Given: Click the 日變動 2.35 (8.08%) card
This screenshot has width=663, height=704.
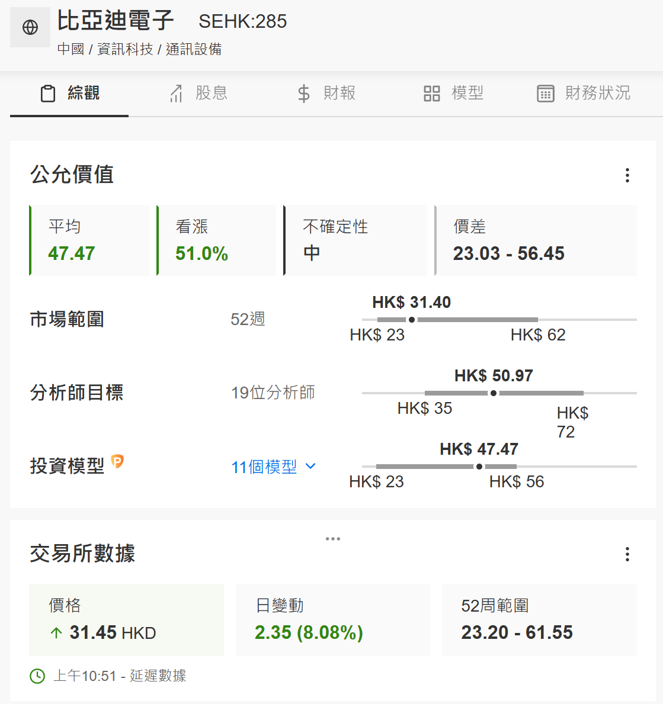Looking at the screenshot, I should [333, 619].
